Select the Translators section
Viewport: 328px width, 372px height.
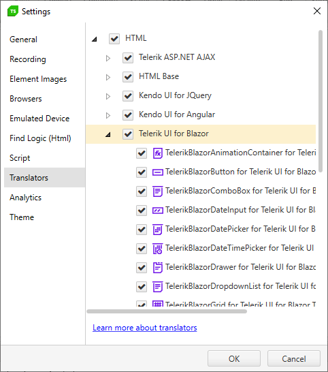[44, 177]
